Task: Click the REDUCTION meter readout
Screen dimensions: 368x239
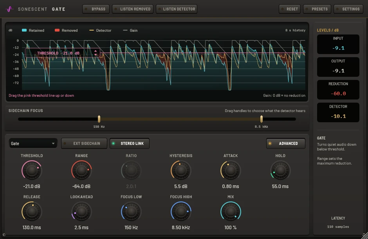Action: pyautogui.click(x=338, y=90)
